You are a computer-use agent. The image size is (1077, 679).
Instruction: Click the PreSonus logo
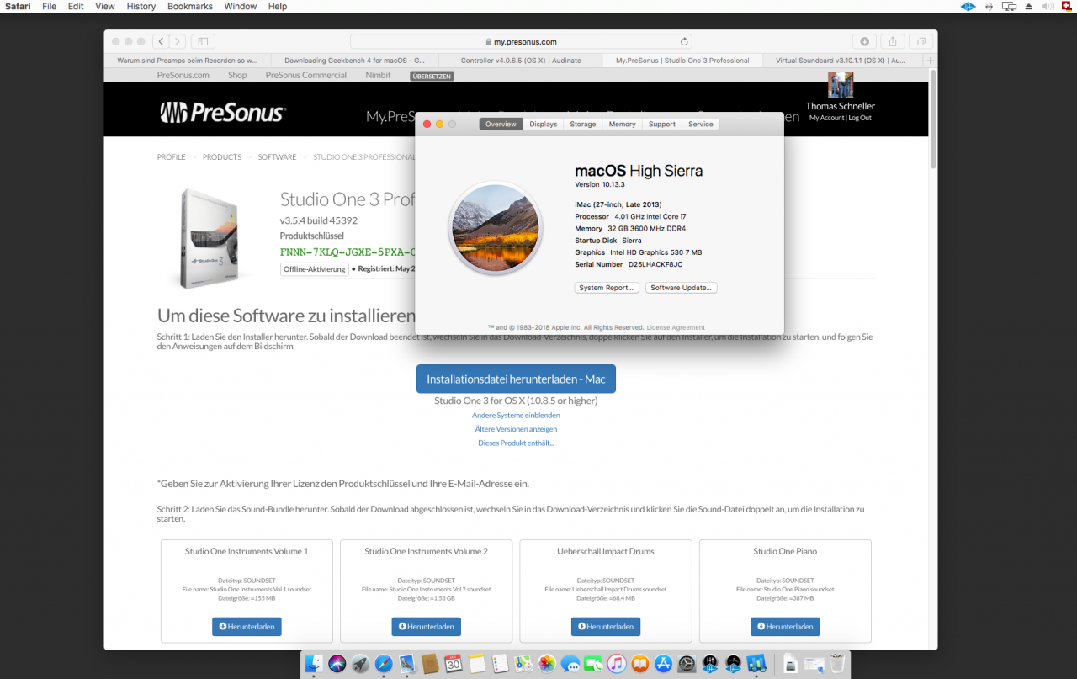pos(223,112)
